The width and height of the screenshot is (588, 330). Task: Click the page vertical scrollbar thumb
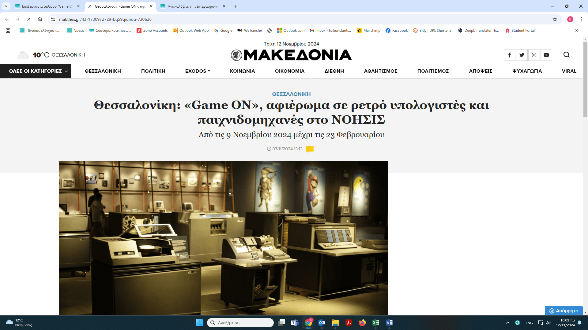pos(585,79)
